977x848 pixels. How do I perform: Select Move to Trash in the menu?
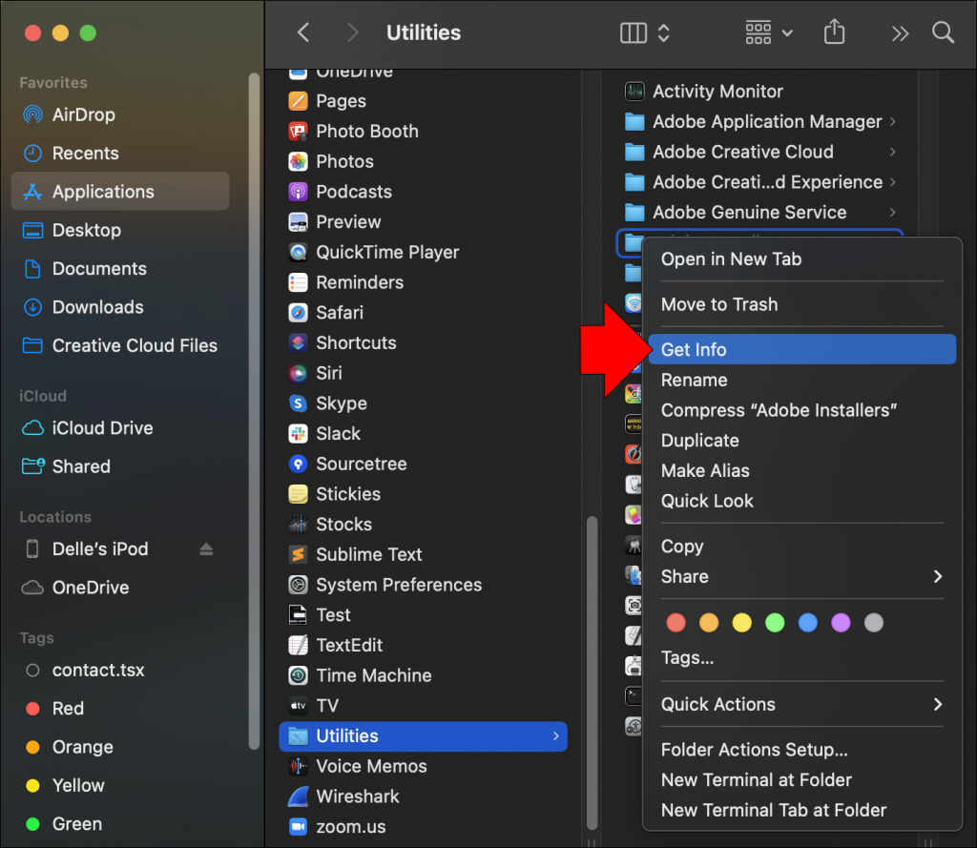(717, 304)
